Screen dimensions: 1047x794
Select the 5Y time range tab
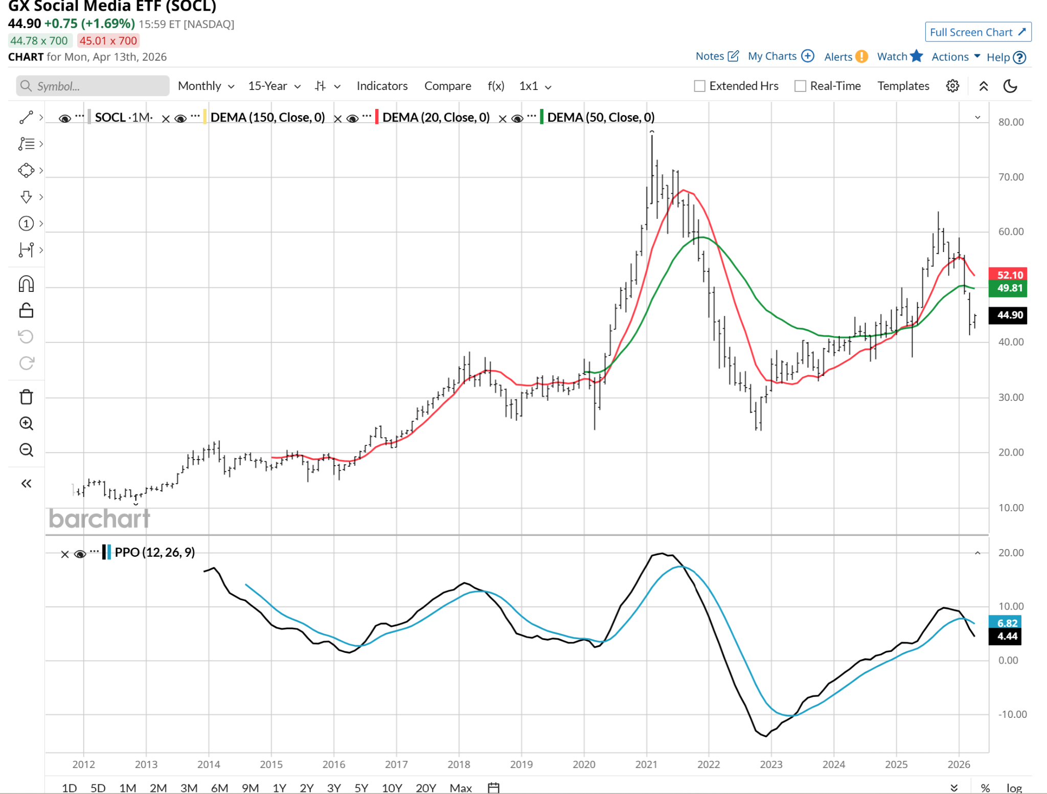coord(361,787)
